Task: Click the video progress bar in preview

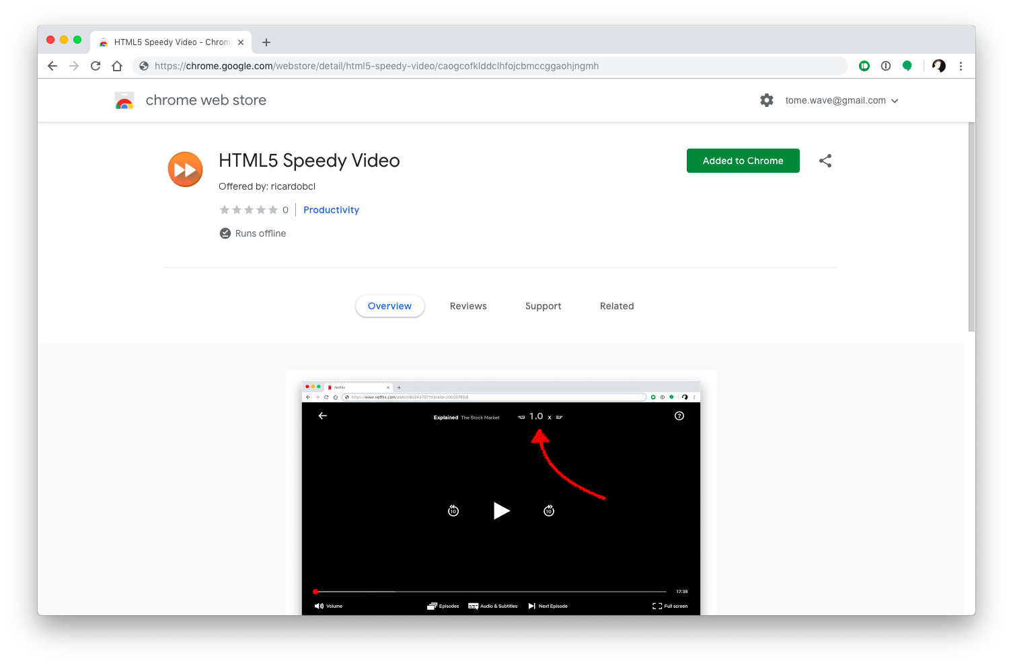Action: coord(490,592)
